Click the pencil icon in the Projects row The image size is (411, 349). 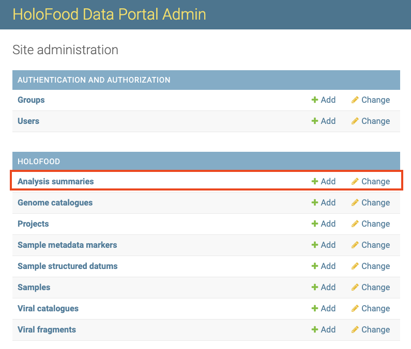355,224
